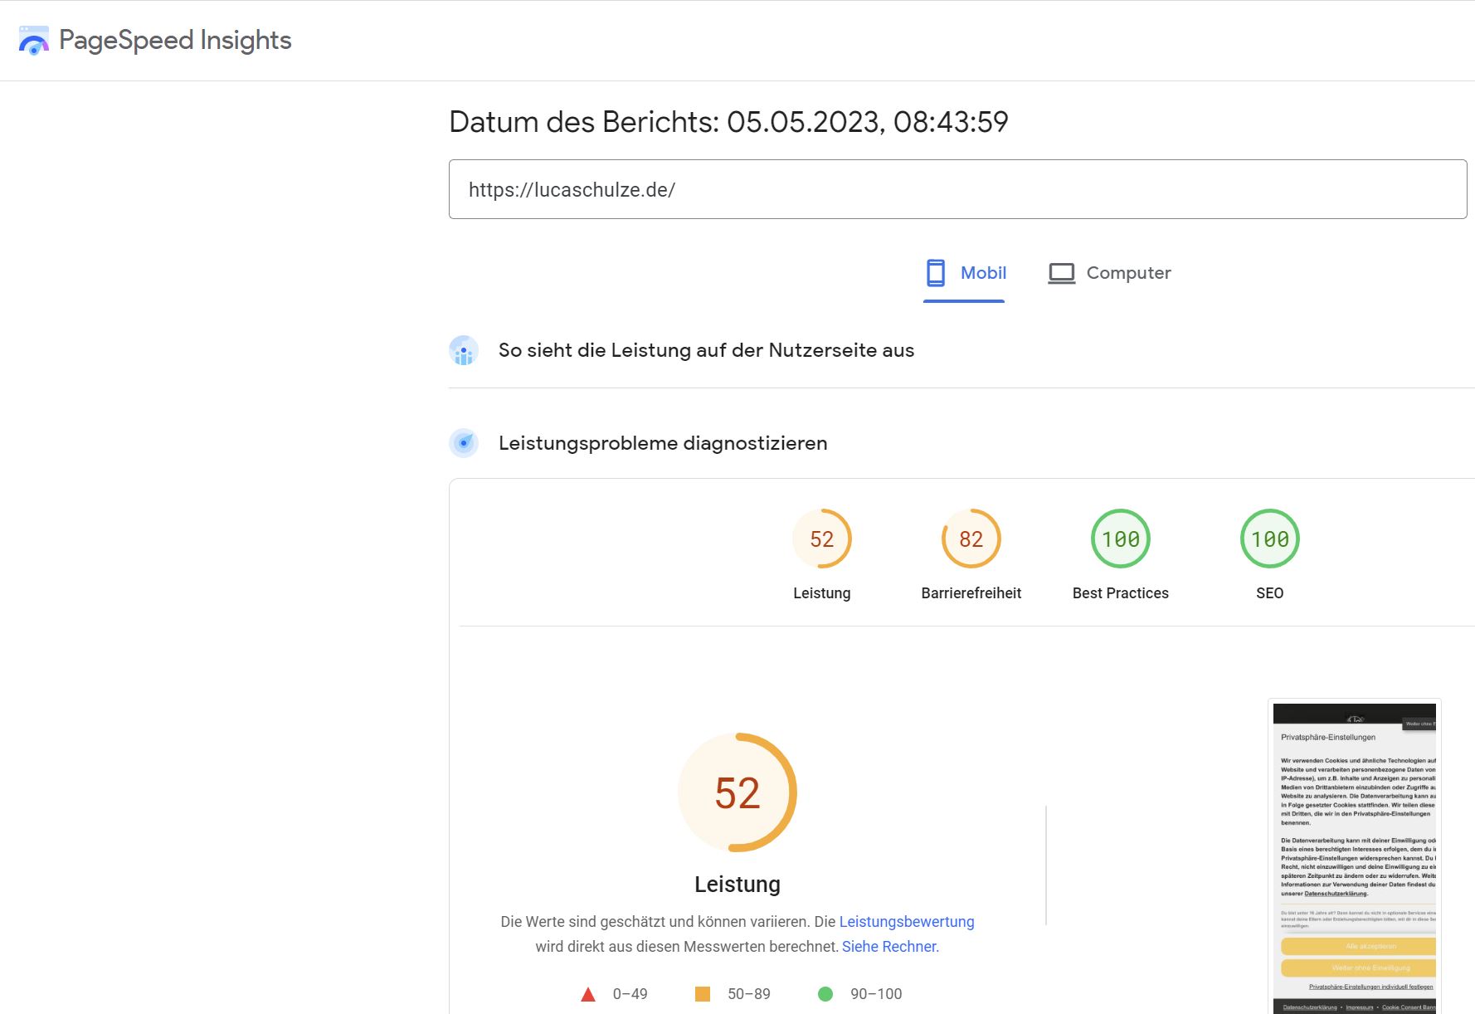This screenshot has width=1475, height=1014.
Task: Click the mobile phone icon
Action: (x=936, y=273)
